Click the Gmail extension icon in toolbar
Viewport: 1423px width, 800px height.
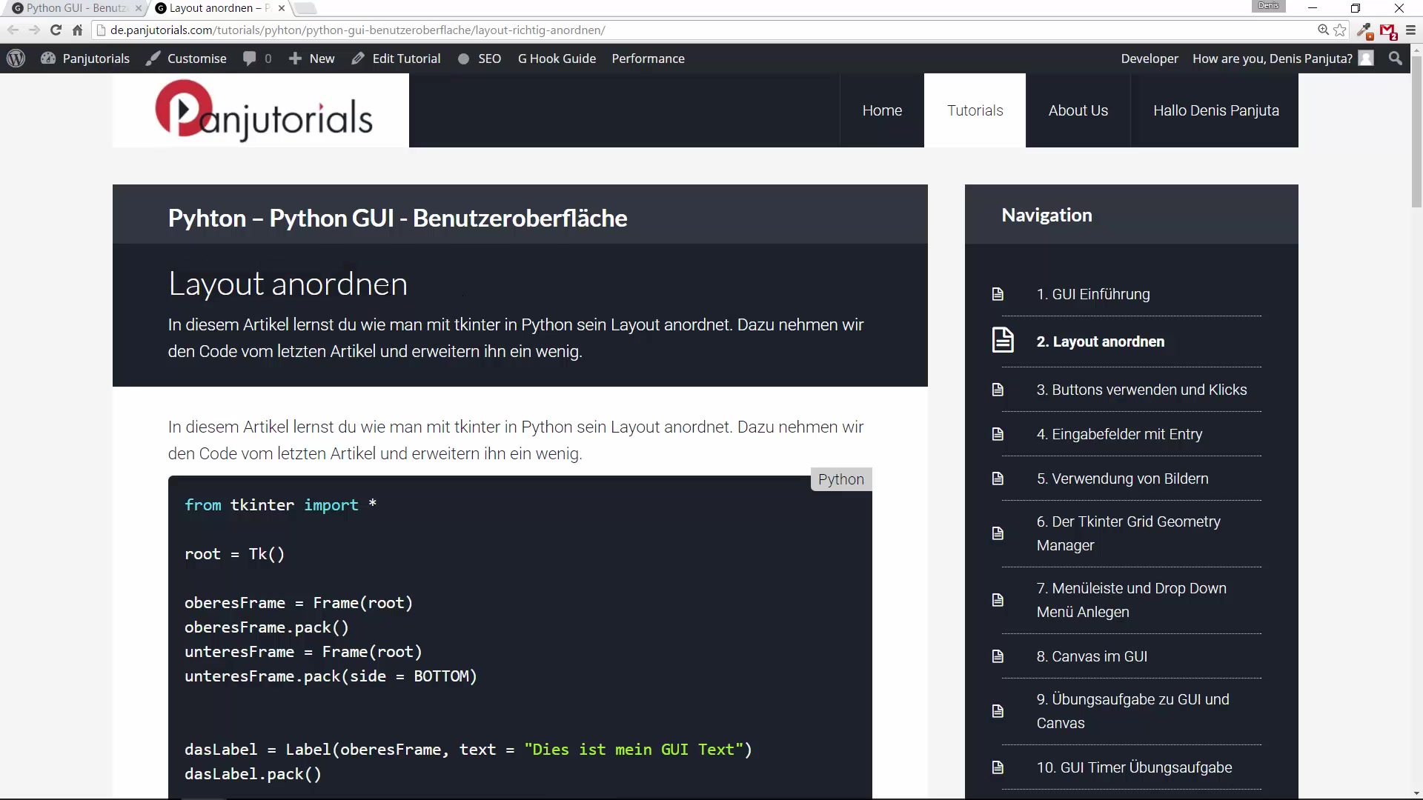pos(1387,31)
